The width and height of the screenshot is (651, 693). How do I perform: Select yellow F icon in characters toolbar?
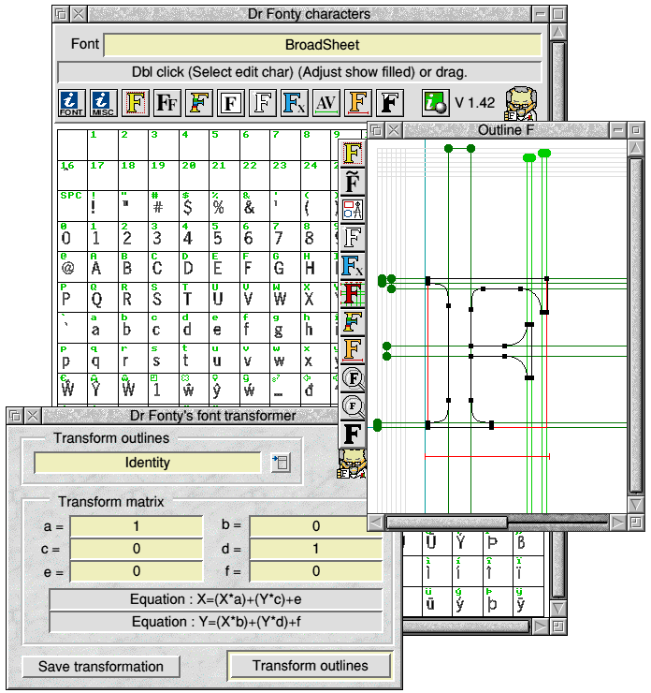tap(135, 103)
